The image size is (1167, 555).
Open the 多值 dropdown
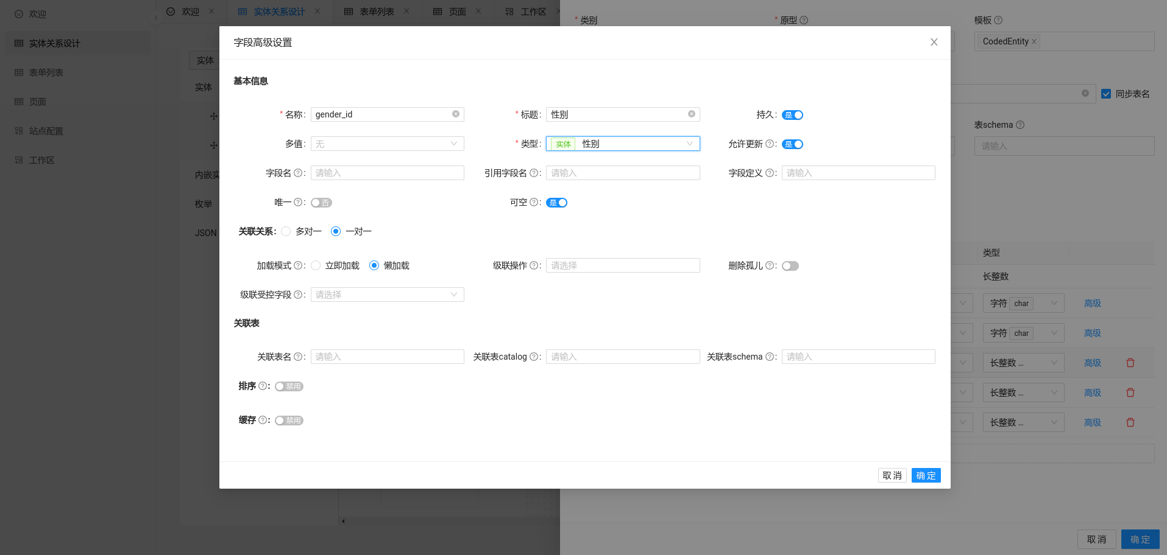(388, 144)
